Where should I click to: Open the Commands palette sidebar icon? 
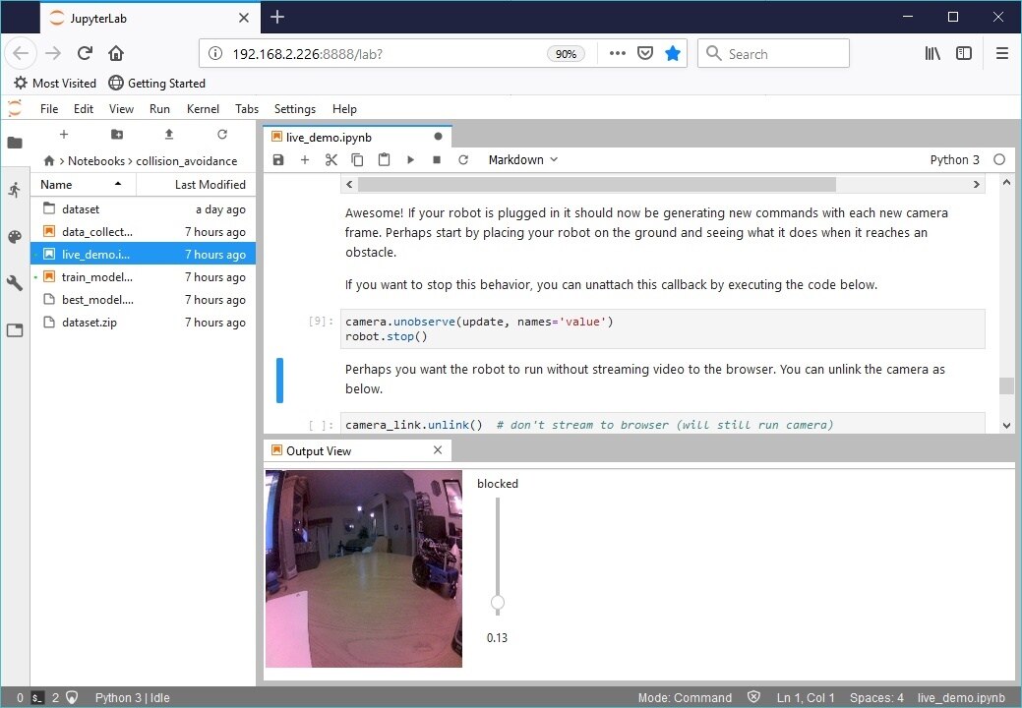[x=14, y=237]
